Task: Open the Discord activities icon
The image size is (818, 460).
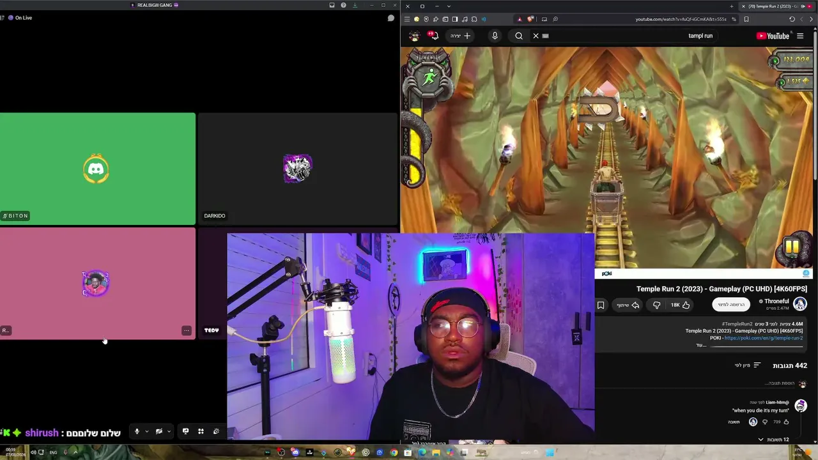Action: tap(201, 431)
